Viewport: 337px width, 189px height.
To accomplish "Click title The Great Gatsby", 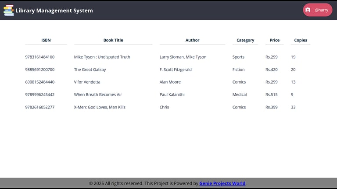I will 90,70.
